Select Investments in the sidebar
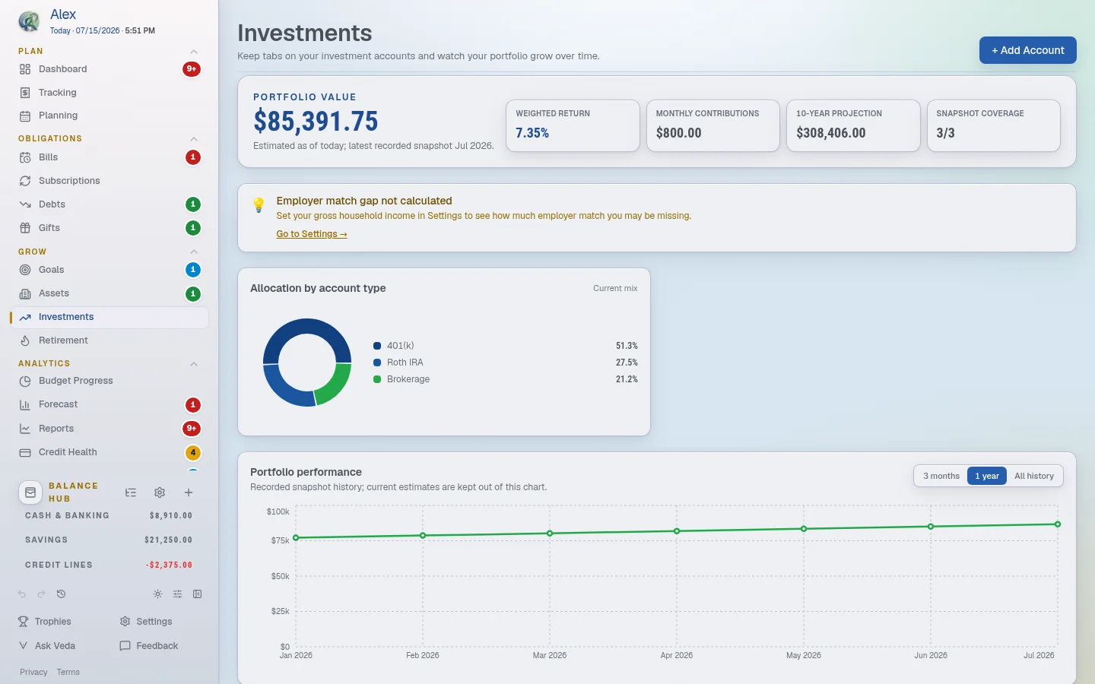 [x=109, y=317]
